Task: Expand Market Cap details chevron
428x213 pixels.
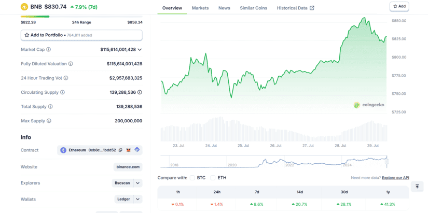Action: [140, 50]
